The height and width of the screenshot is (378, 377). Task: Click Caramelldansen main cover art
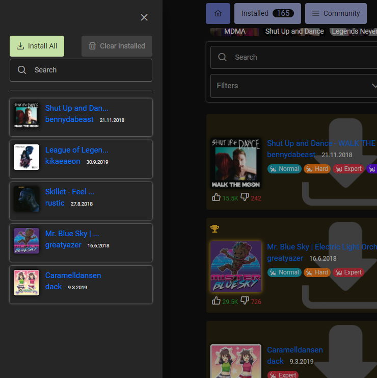coord(236,361)
